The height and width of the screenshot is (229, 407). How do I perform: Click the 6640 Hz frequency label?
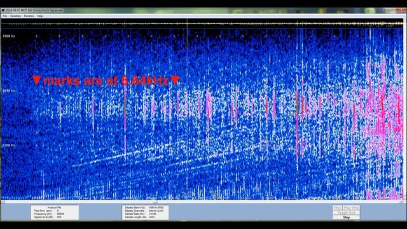point(9,91)
